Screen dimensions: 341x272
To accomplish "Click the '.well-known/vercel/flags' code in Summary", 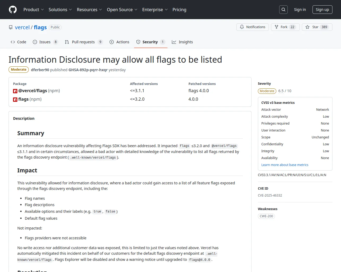I will pos(93,158).
